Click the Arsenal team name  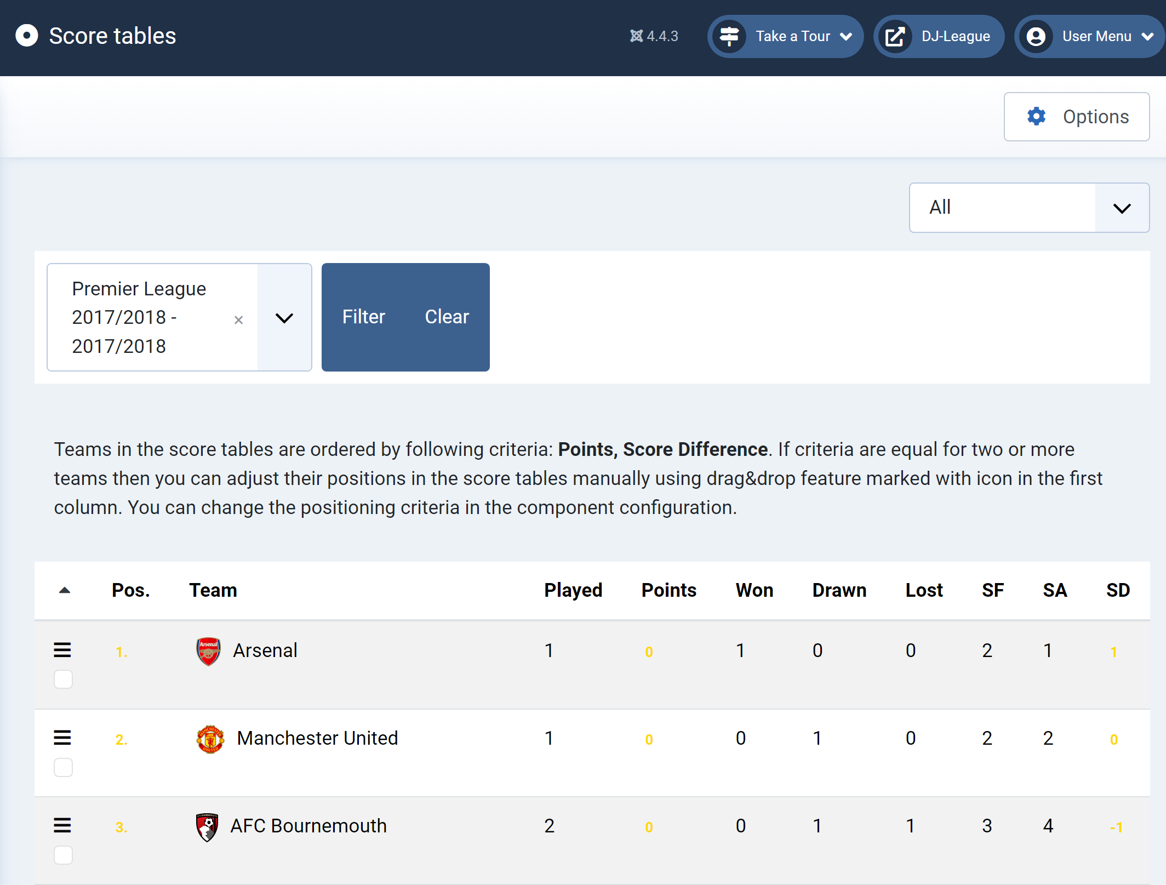pos(265,650)
